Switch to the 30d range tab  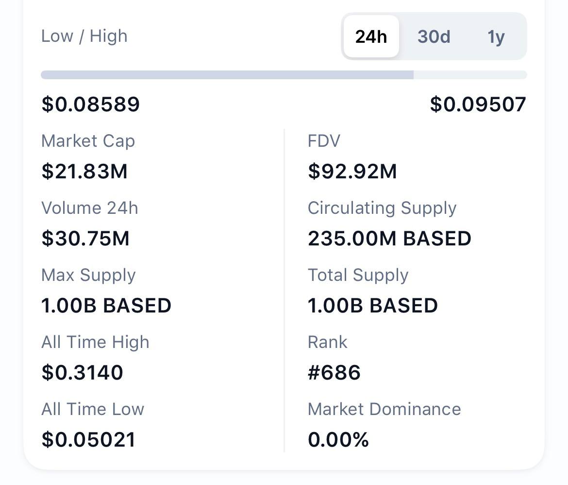(x=434, y=36)
